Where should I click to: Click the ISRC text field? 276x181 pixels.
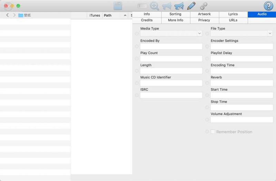click(171, 95)
